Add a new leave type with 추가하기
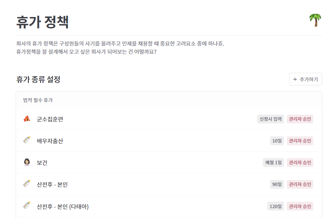334x218 pixels. 305,79
